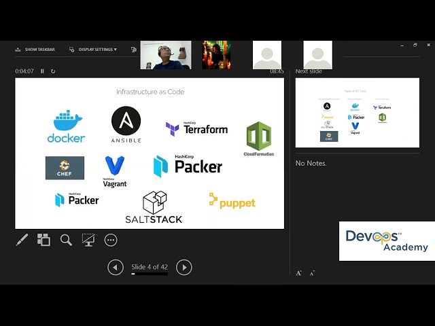Image resolution: width=435 pixels, height=326 pixels.
Task: Restore down the presenter view window
Action: 415,45
